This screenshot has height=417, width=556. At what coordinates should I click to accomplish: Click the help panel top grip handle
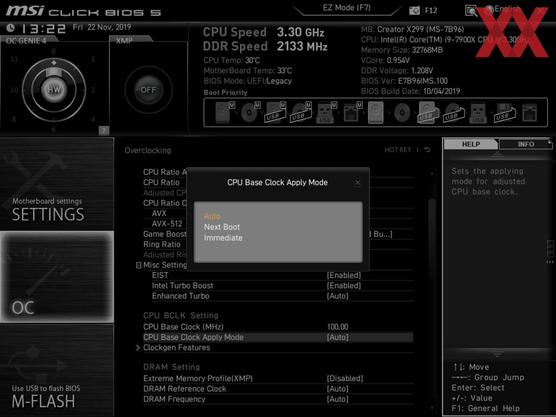[x=497, y=154]
